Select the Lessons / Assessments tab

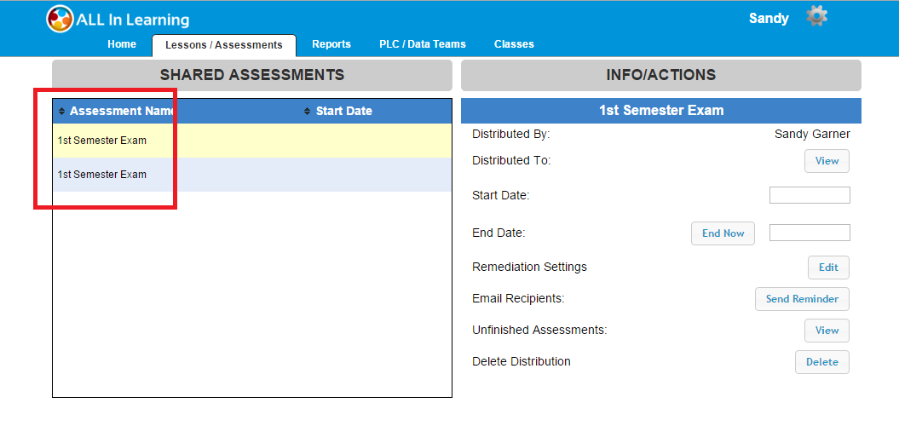224,45
